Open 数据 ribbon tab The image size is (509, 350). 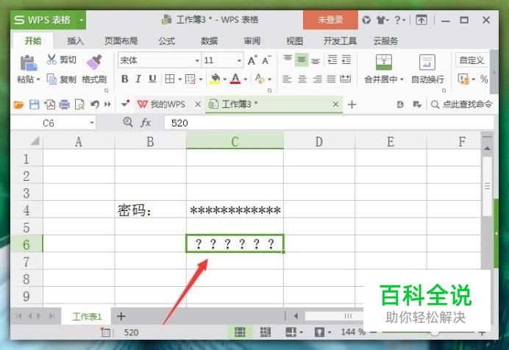pos(209,41)
